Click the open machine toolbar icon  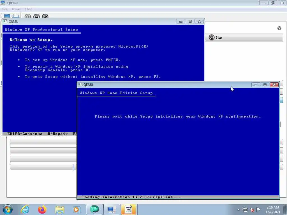pyautogui.click(x=16, y=16)
